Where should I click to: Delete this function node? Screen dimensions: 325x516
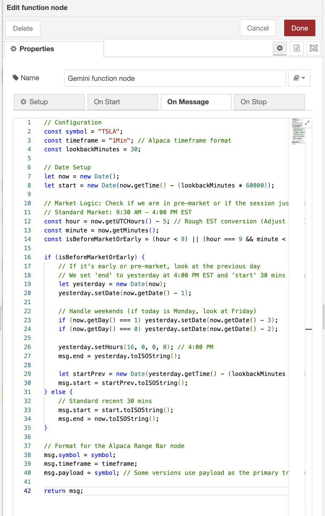click(23, 28)
